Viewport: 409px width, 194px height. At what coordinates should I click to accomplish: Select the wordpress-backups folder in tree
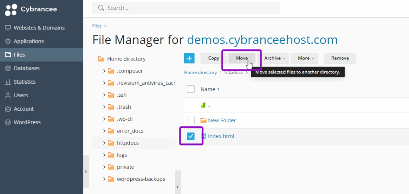click(x=141, y=179)
